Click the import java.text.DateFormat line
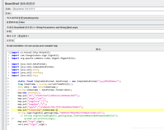Screen dimensions: 164x130 coord(29,64)
